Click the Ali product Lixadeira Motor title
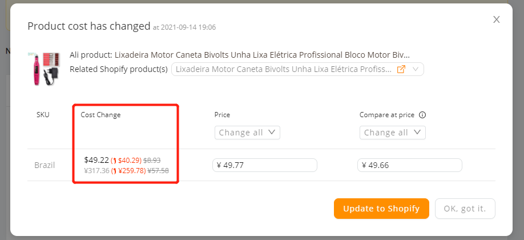 click(x=240, y=54)
